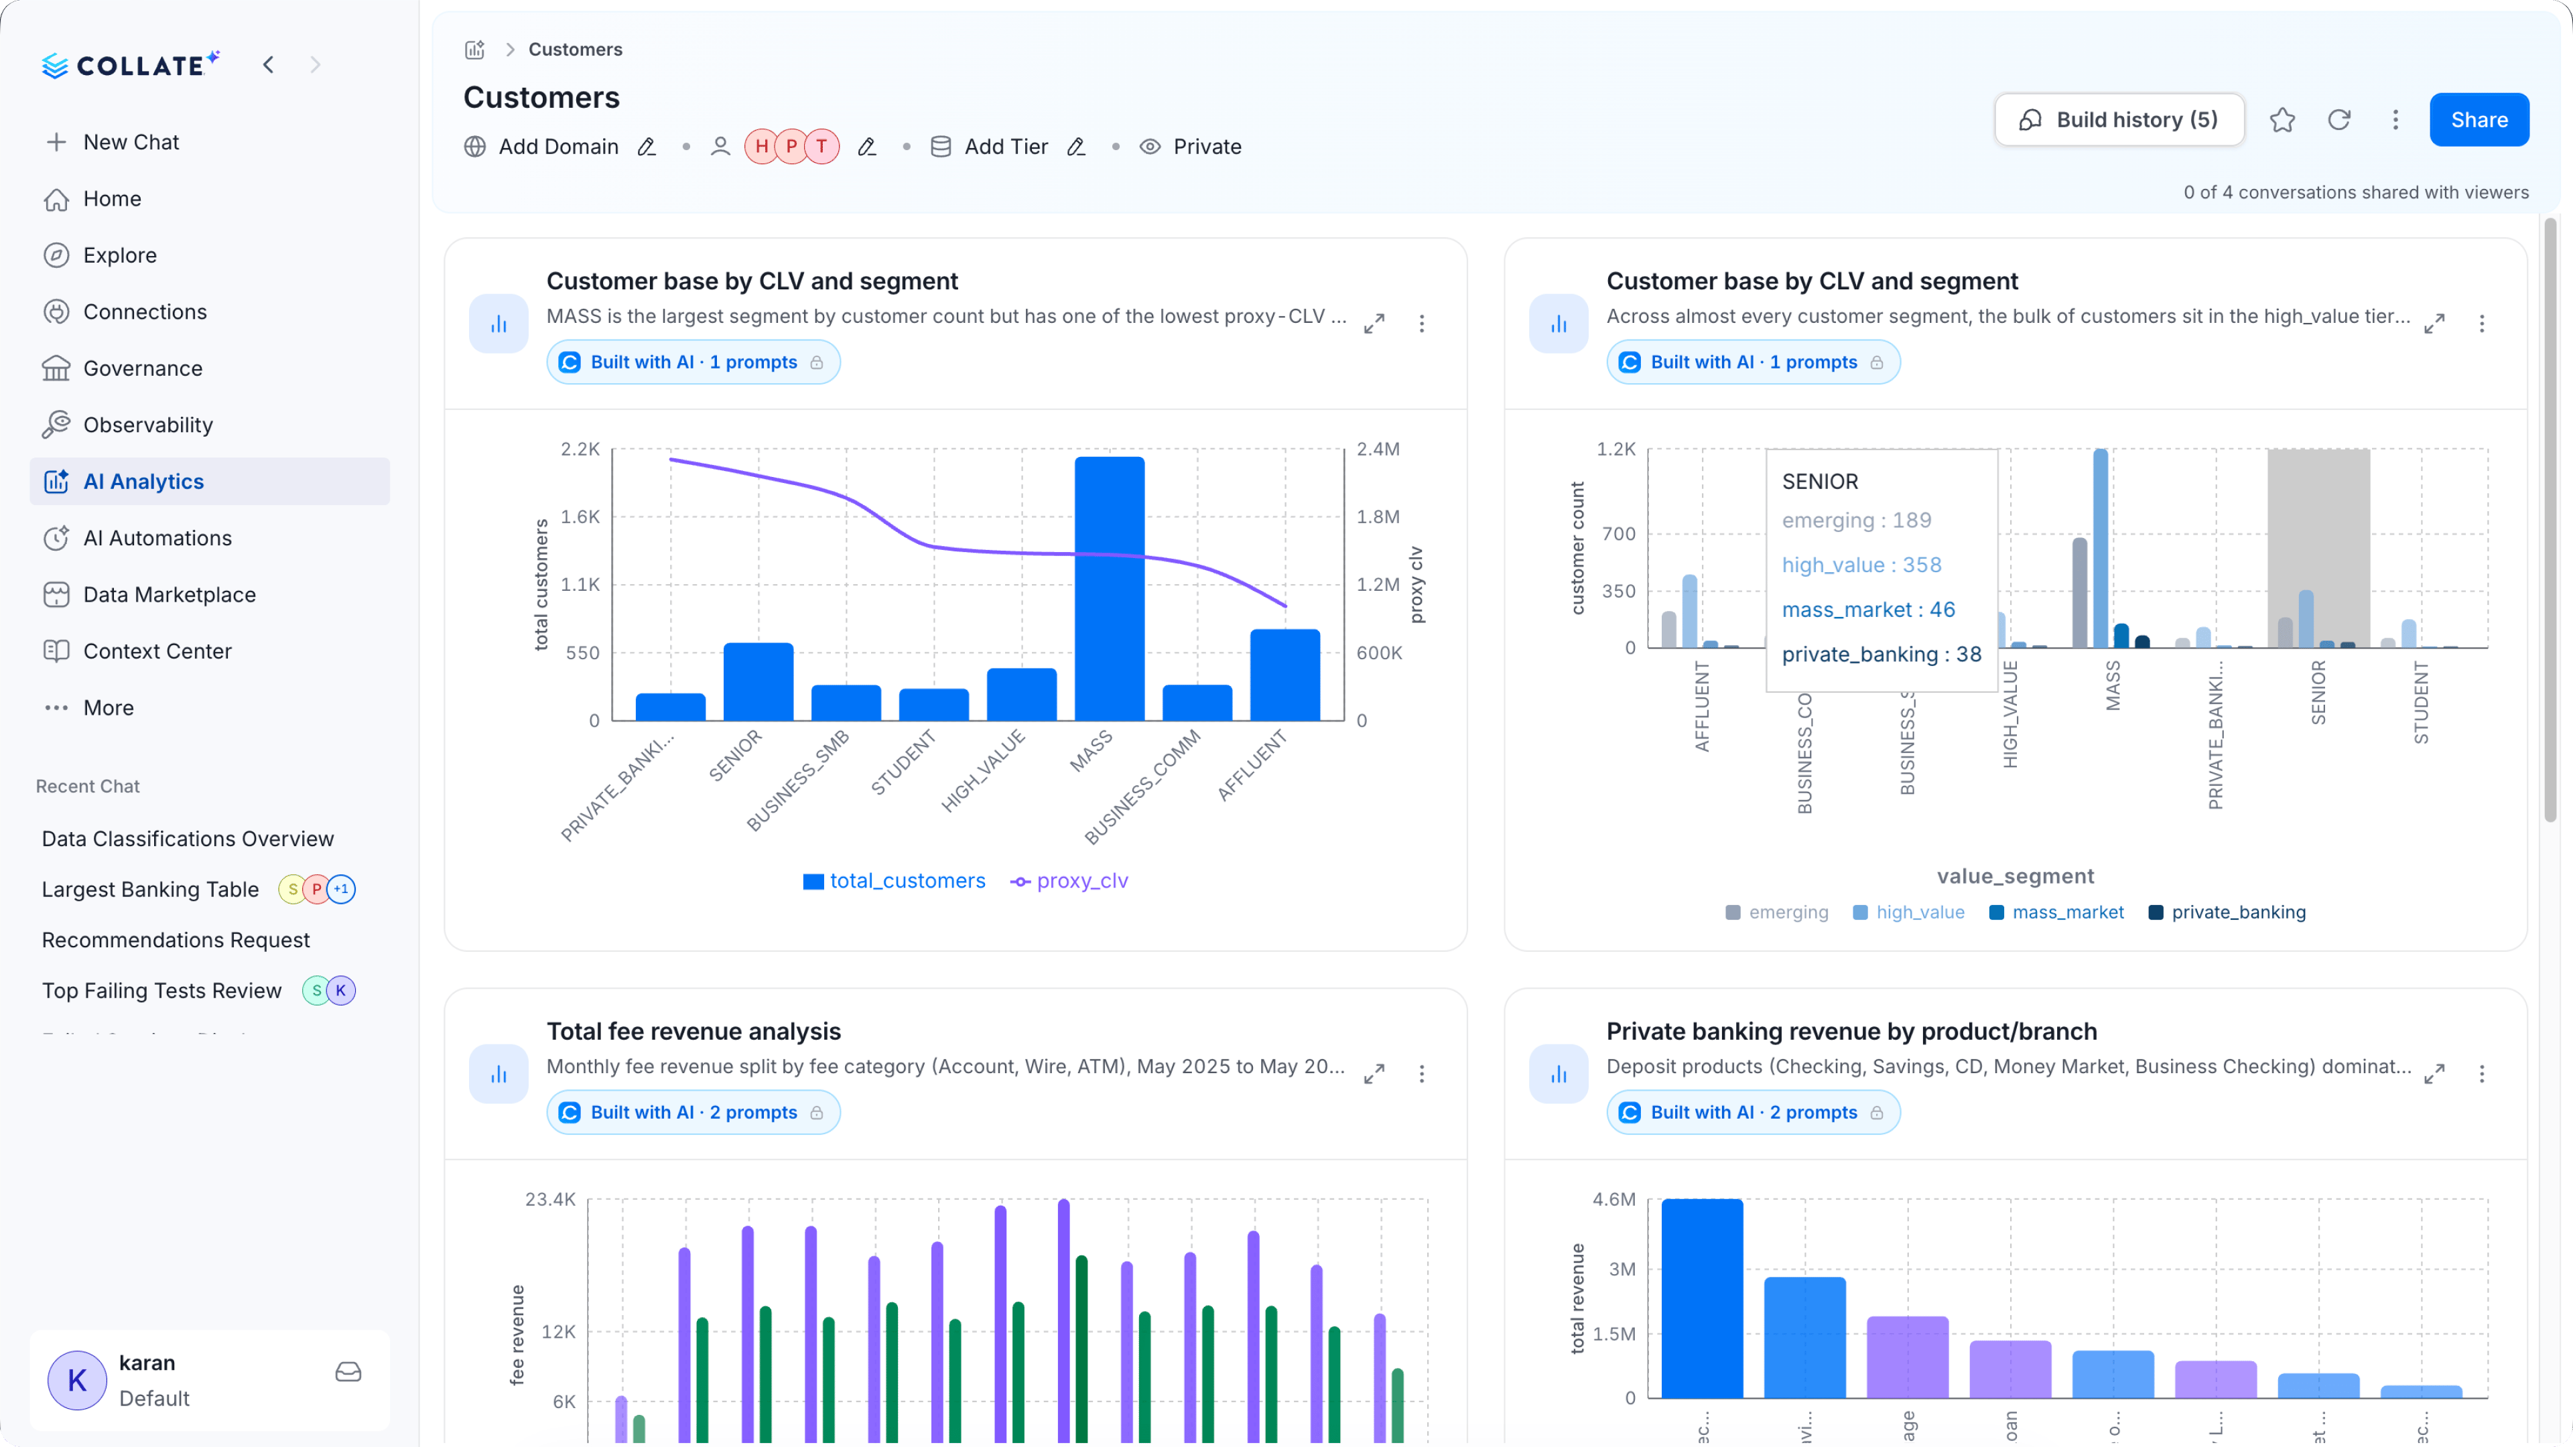
Task: Toggle the high_value legend entry
Action: (x=1909, y=912)
